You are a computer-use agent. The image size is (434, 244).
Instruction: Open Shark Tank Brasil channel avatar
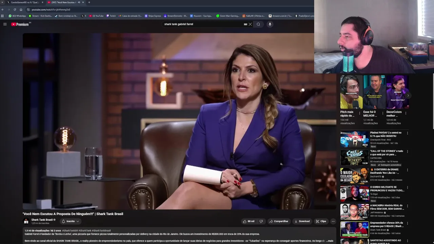(x=26, y=221)
